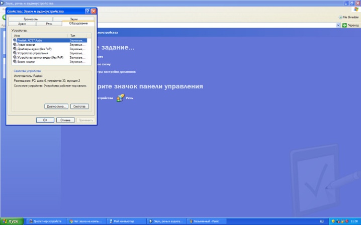Open the address bar dropdown arrow

point(338,25)
